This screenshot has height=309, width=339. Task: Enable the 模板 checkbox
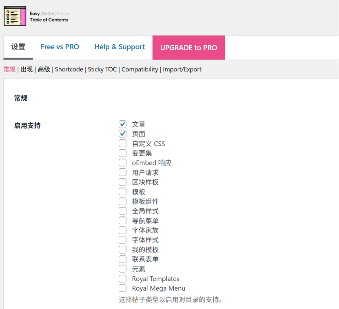[x=122, y=192]
